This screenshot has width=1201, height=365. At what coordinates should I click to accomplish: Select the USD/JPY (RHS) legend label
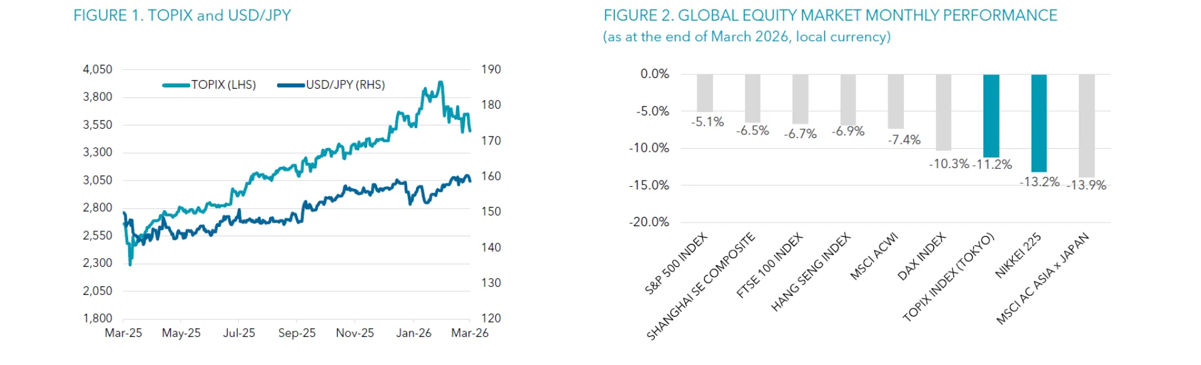345,85
